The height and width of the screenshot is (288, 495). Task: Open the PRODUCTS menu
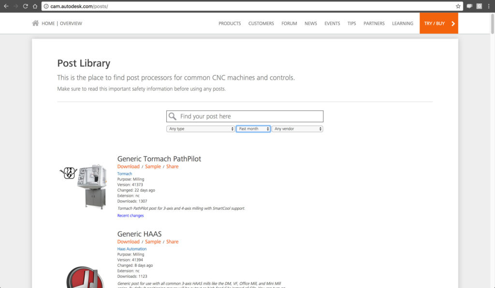click(x=230, y=23)
